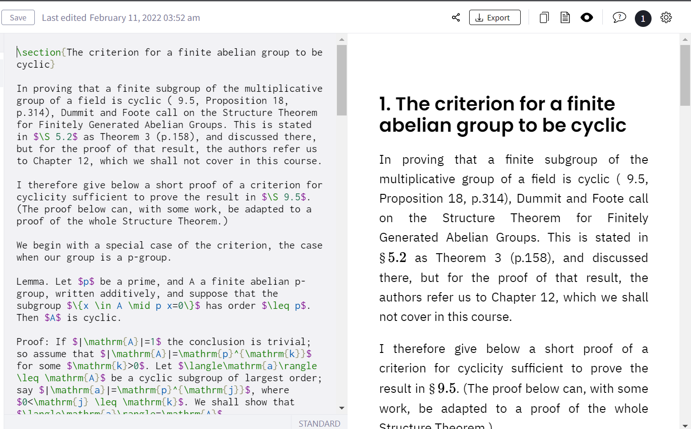Viewport: 691px width, 429px height.
Task: Click the preview pane scrollbar down arrow
Action: tap(685, 425)
